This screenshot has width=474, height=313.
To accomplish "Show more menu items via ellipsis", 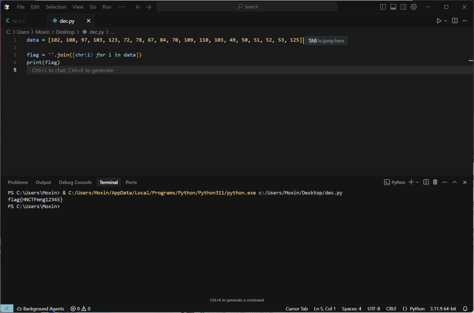I will (122, 7).
